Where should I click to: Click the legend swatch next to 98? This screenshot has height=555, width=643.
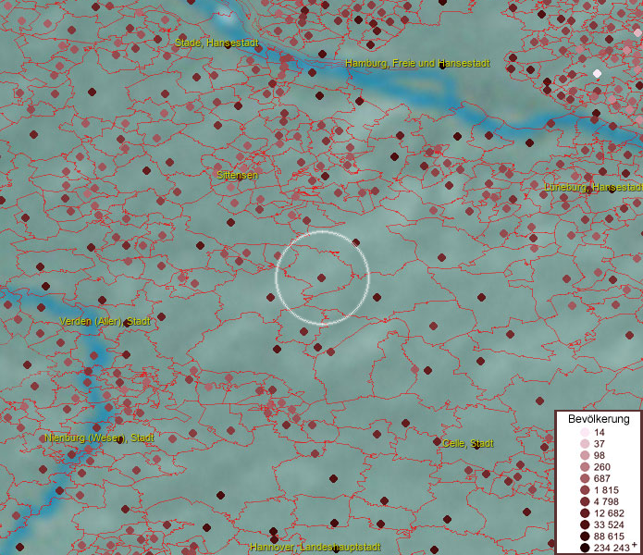(585, 455)
